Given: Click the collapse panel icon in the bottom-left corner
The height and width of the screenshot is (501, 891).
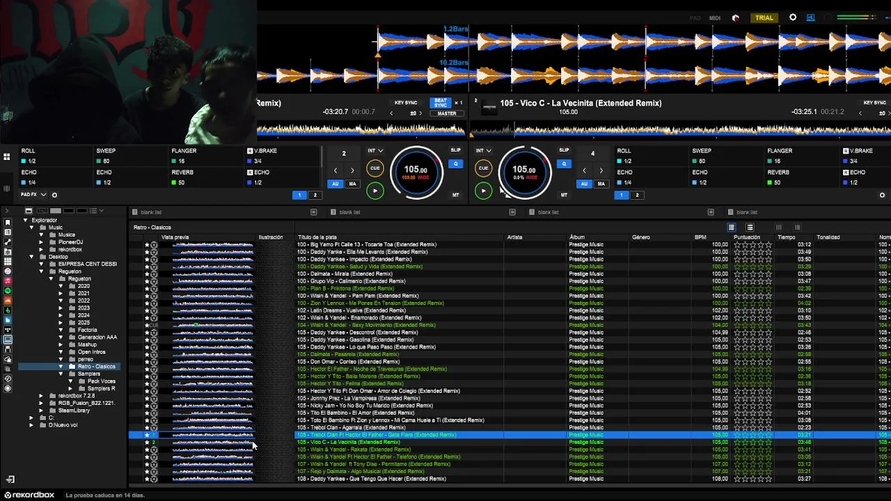Looking at the screenshot, I should click(x=10, y=479).
